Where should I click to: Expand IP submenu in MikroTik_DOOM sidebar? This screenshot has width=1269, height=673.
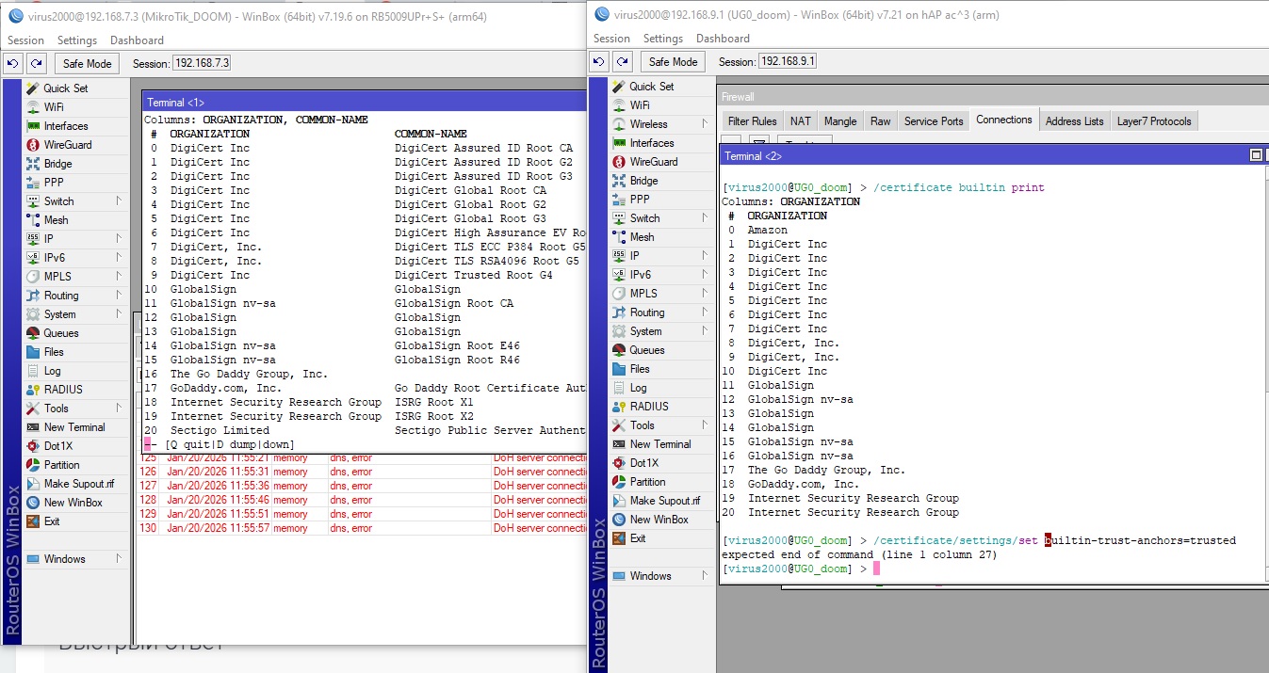[119, 239]
